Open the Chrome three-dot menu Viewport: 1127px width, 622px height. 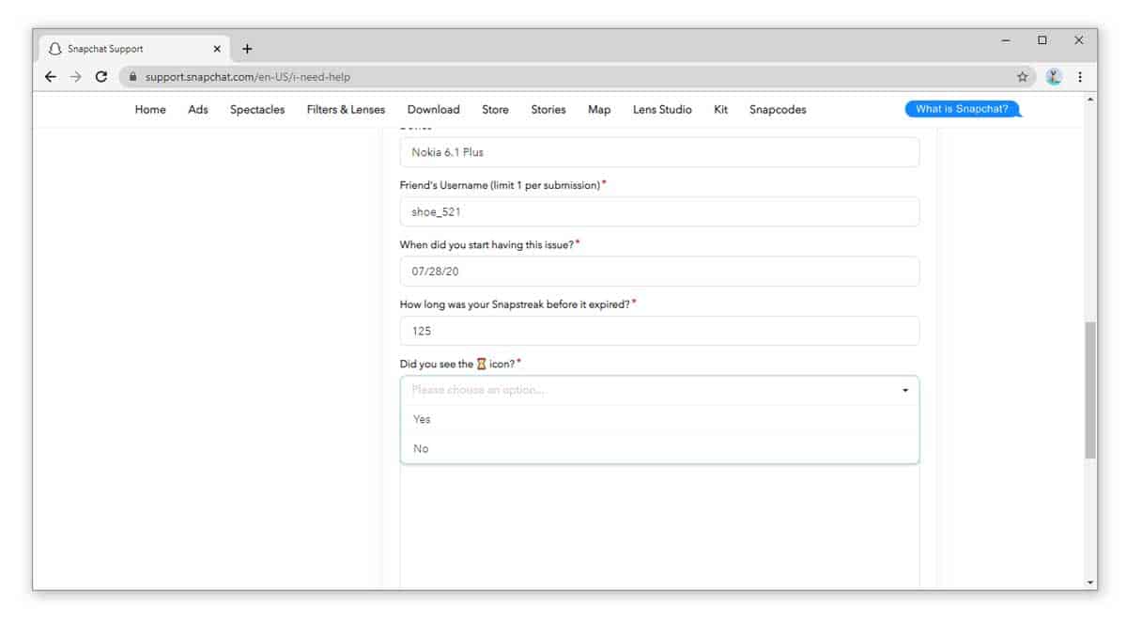pyautogui.click(x=1080, y=77)
